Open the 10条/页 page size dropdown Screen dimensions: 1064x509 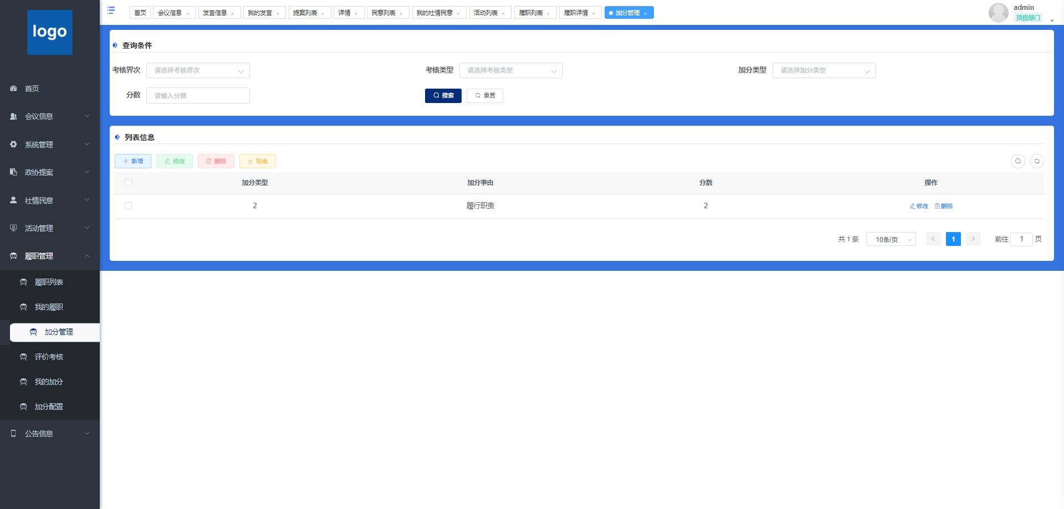(891, 239)
